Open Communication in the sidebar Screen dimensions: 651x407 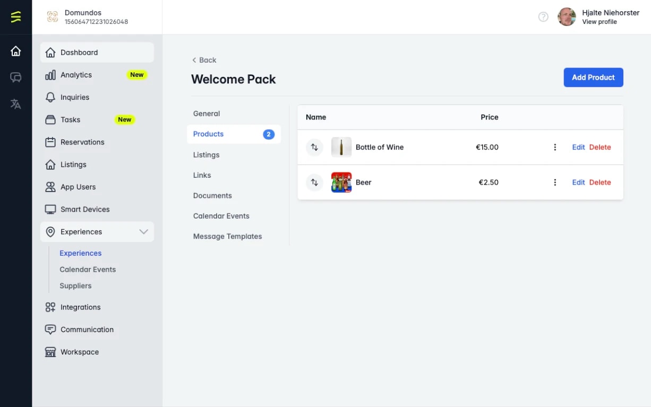(97, 330)
